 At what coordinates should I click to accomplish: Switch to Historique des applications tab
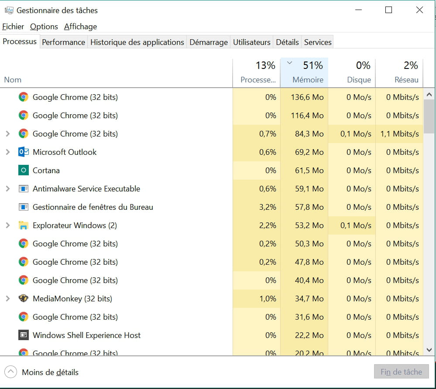(137, 42)
